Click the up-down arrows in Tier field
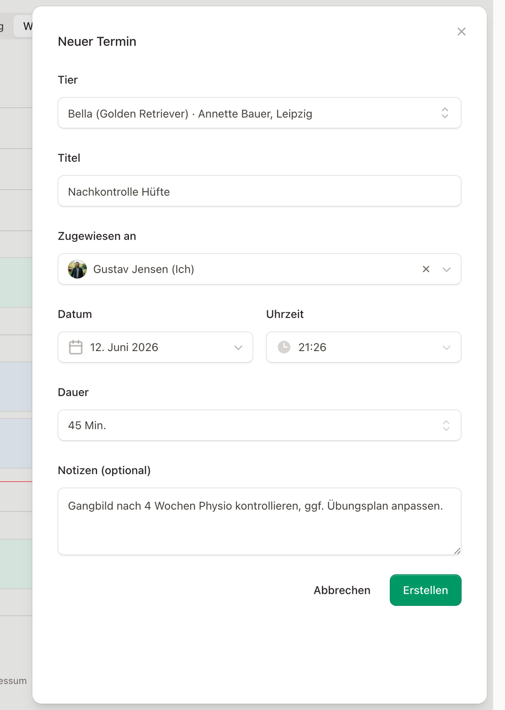The image size is (505, 710). coord(445,113)
